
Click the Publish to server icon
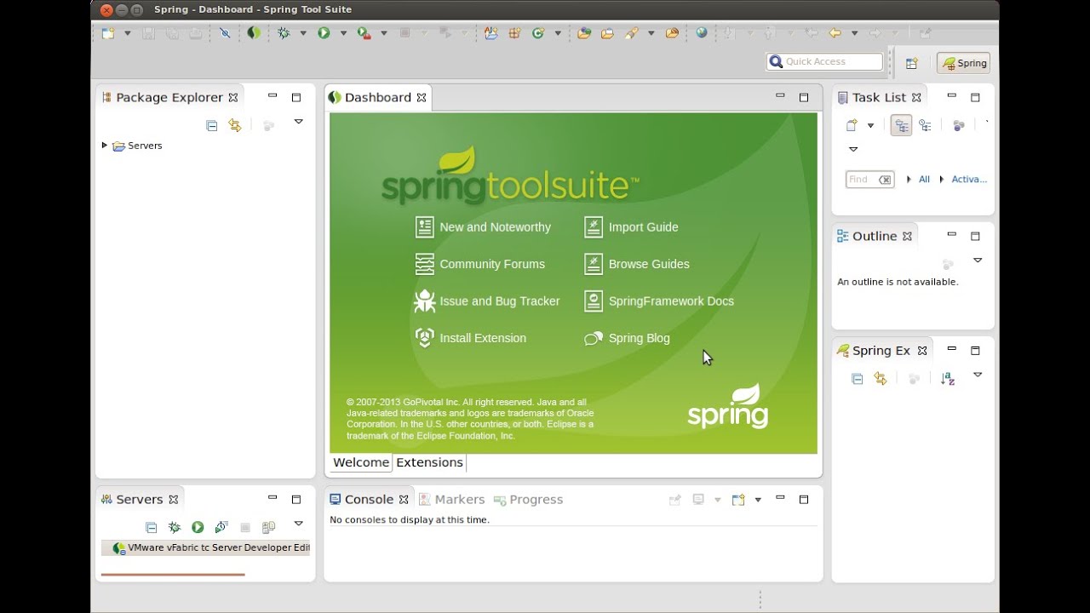pos(268,528)
